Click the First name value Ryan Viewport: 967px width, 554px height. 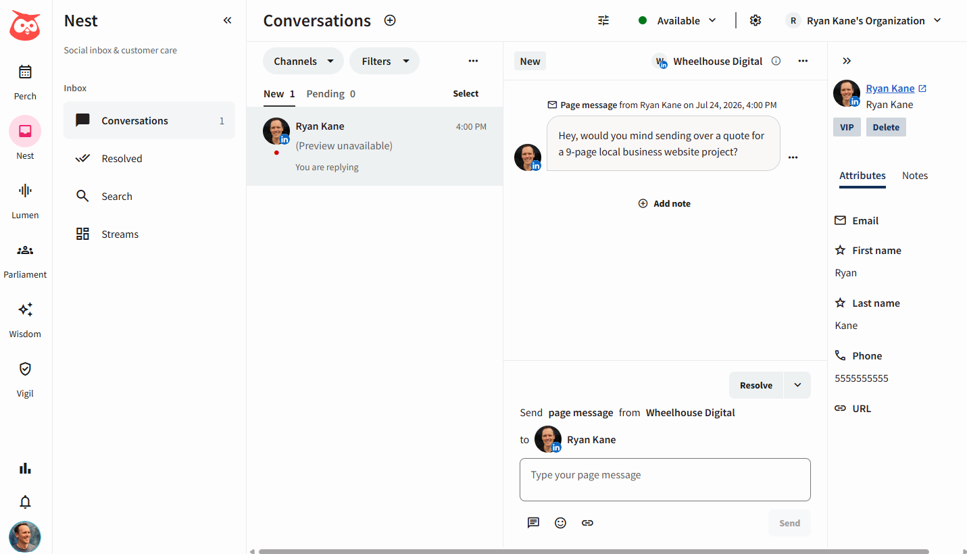click(x=846, y=273)
